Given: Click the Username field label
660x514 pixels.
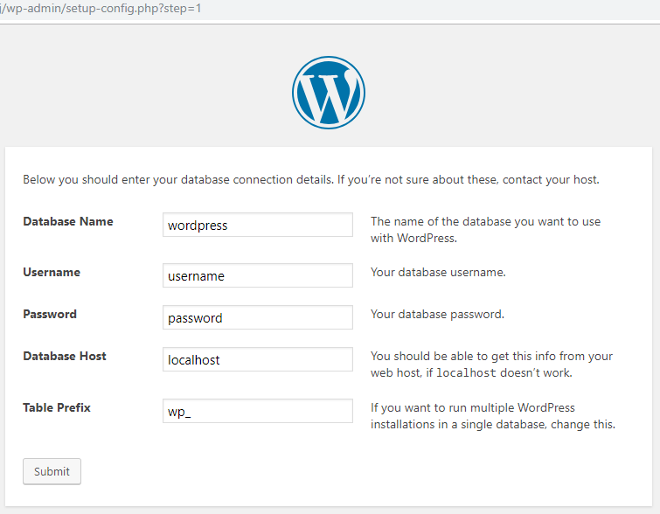Looking at the screenshot, I should pyautogui.click(x=52, y=272).
